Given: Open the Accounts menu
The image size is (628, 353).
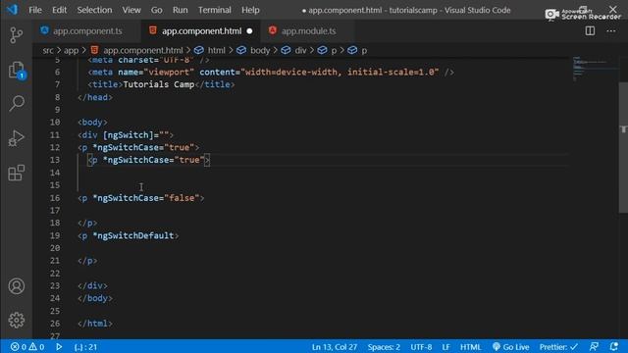Looking at the screenshot, I should tap(17, 286).
